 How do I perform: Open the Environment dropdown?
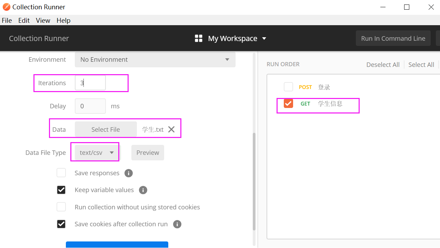[x=155, y=60]
